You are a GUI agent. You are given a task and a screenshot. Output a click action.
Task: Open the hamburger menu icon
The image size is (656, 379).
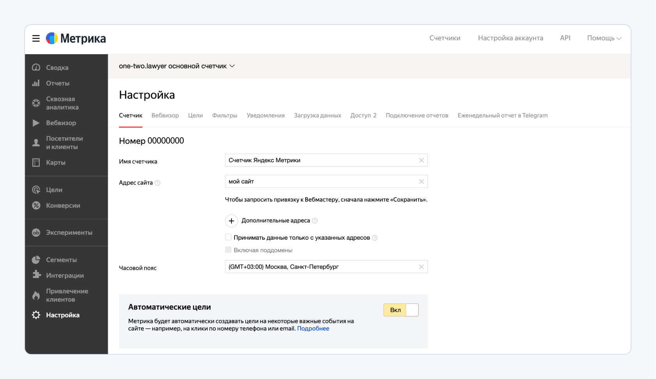[36, 38]
